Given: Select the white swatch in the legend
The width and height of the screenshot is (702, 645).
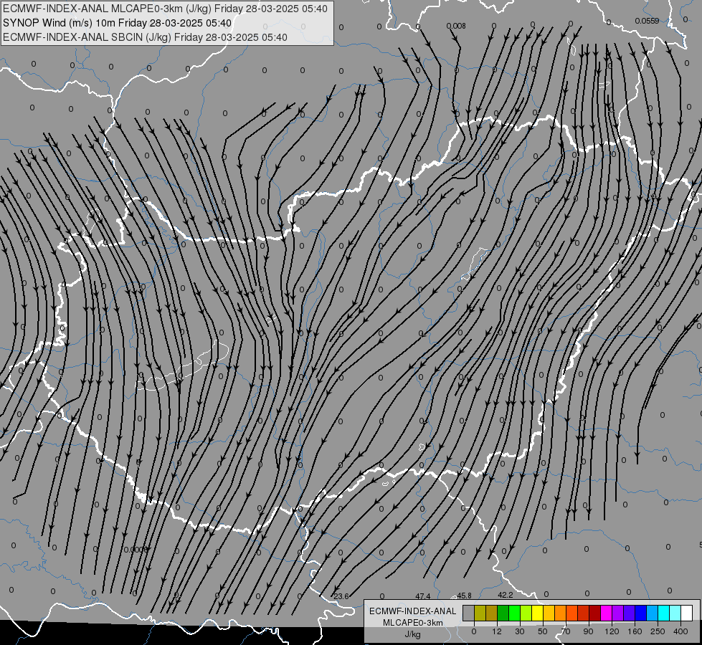Looking at the screenshot, I should (687, 613).
